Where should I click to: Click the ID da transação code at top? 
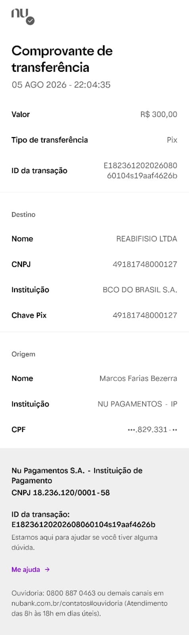pyautogui.click(x=141, y=170)
